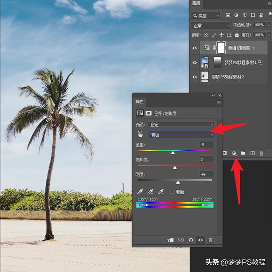Screen dimensions: 272x272
Task: Open the 青色 color channel dropdown
Action: pos(181,135)
